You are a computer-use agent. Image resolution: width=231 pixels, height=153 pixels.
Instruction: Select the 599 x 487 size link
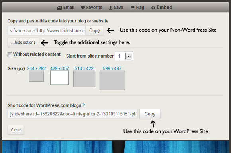(x=112, y=68)
